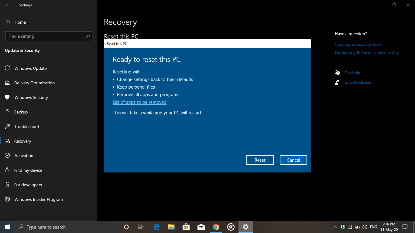Click the ENG input language indicator
Viewport: 415px width, 233px height.
point(374,227)
